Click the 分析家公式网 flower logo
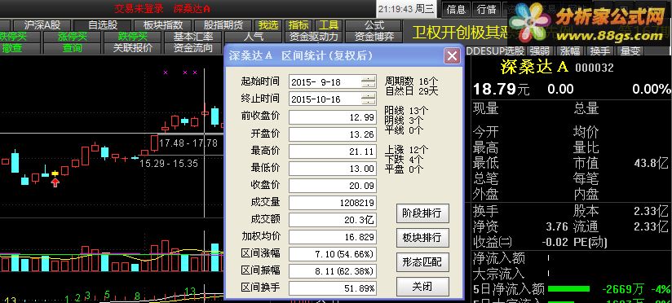 530,22
